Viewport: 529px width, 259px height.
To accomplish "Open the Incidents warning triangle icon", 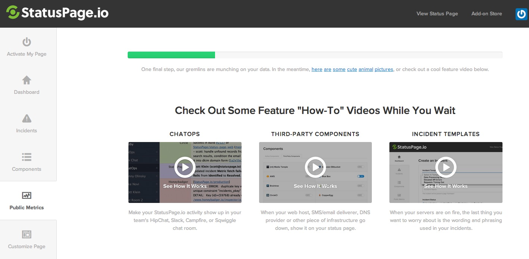I will [x=27, y=118].
